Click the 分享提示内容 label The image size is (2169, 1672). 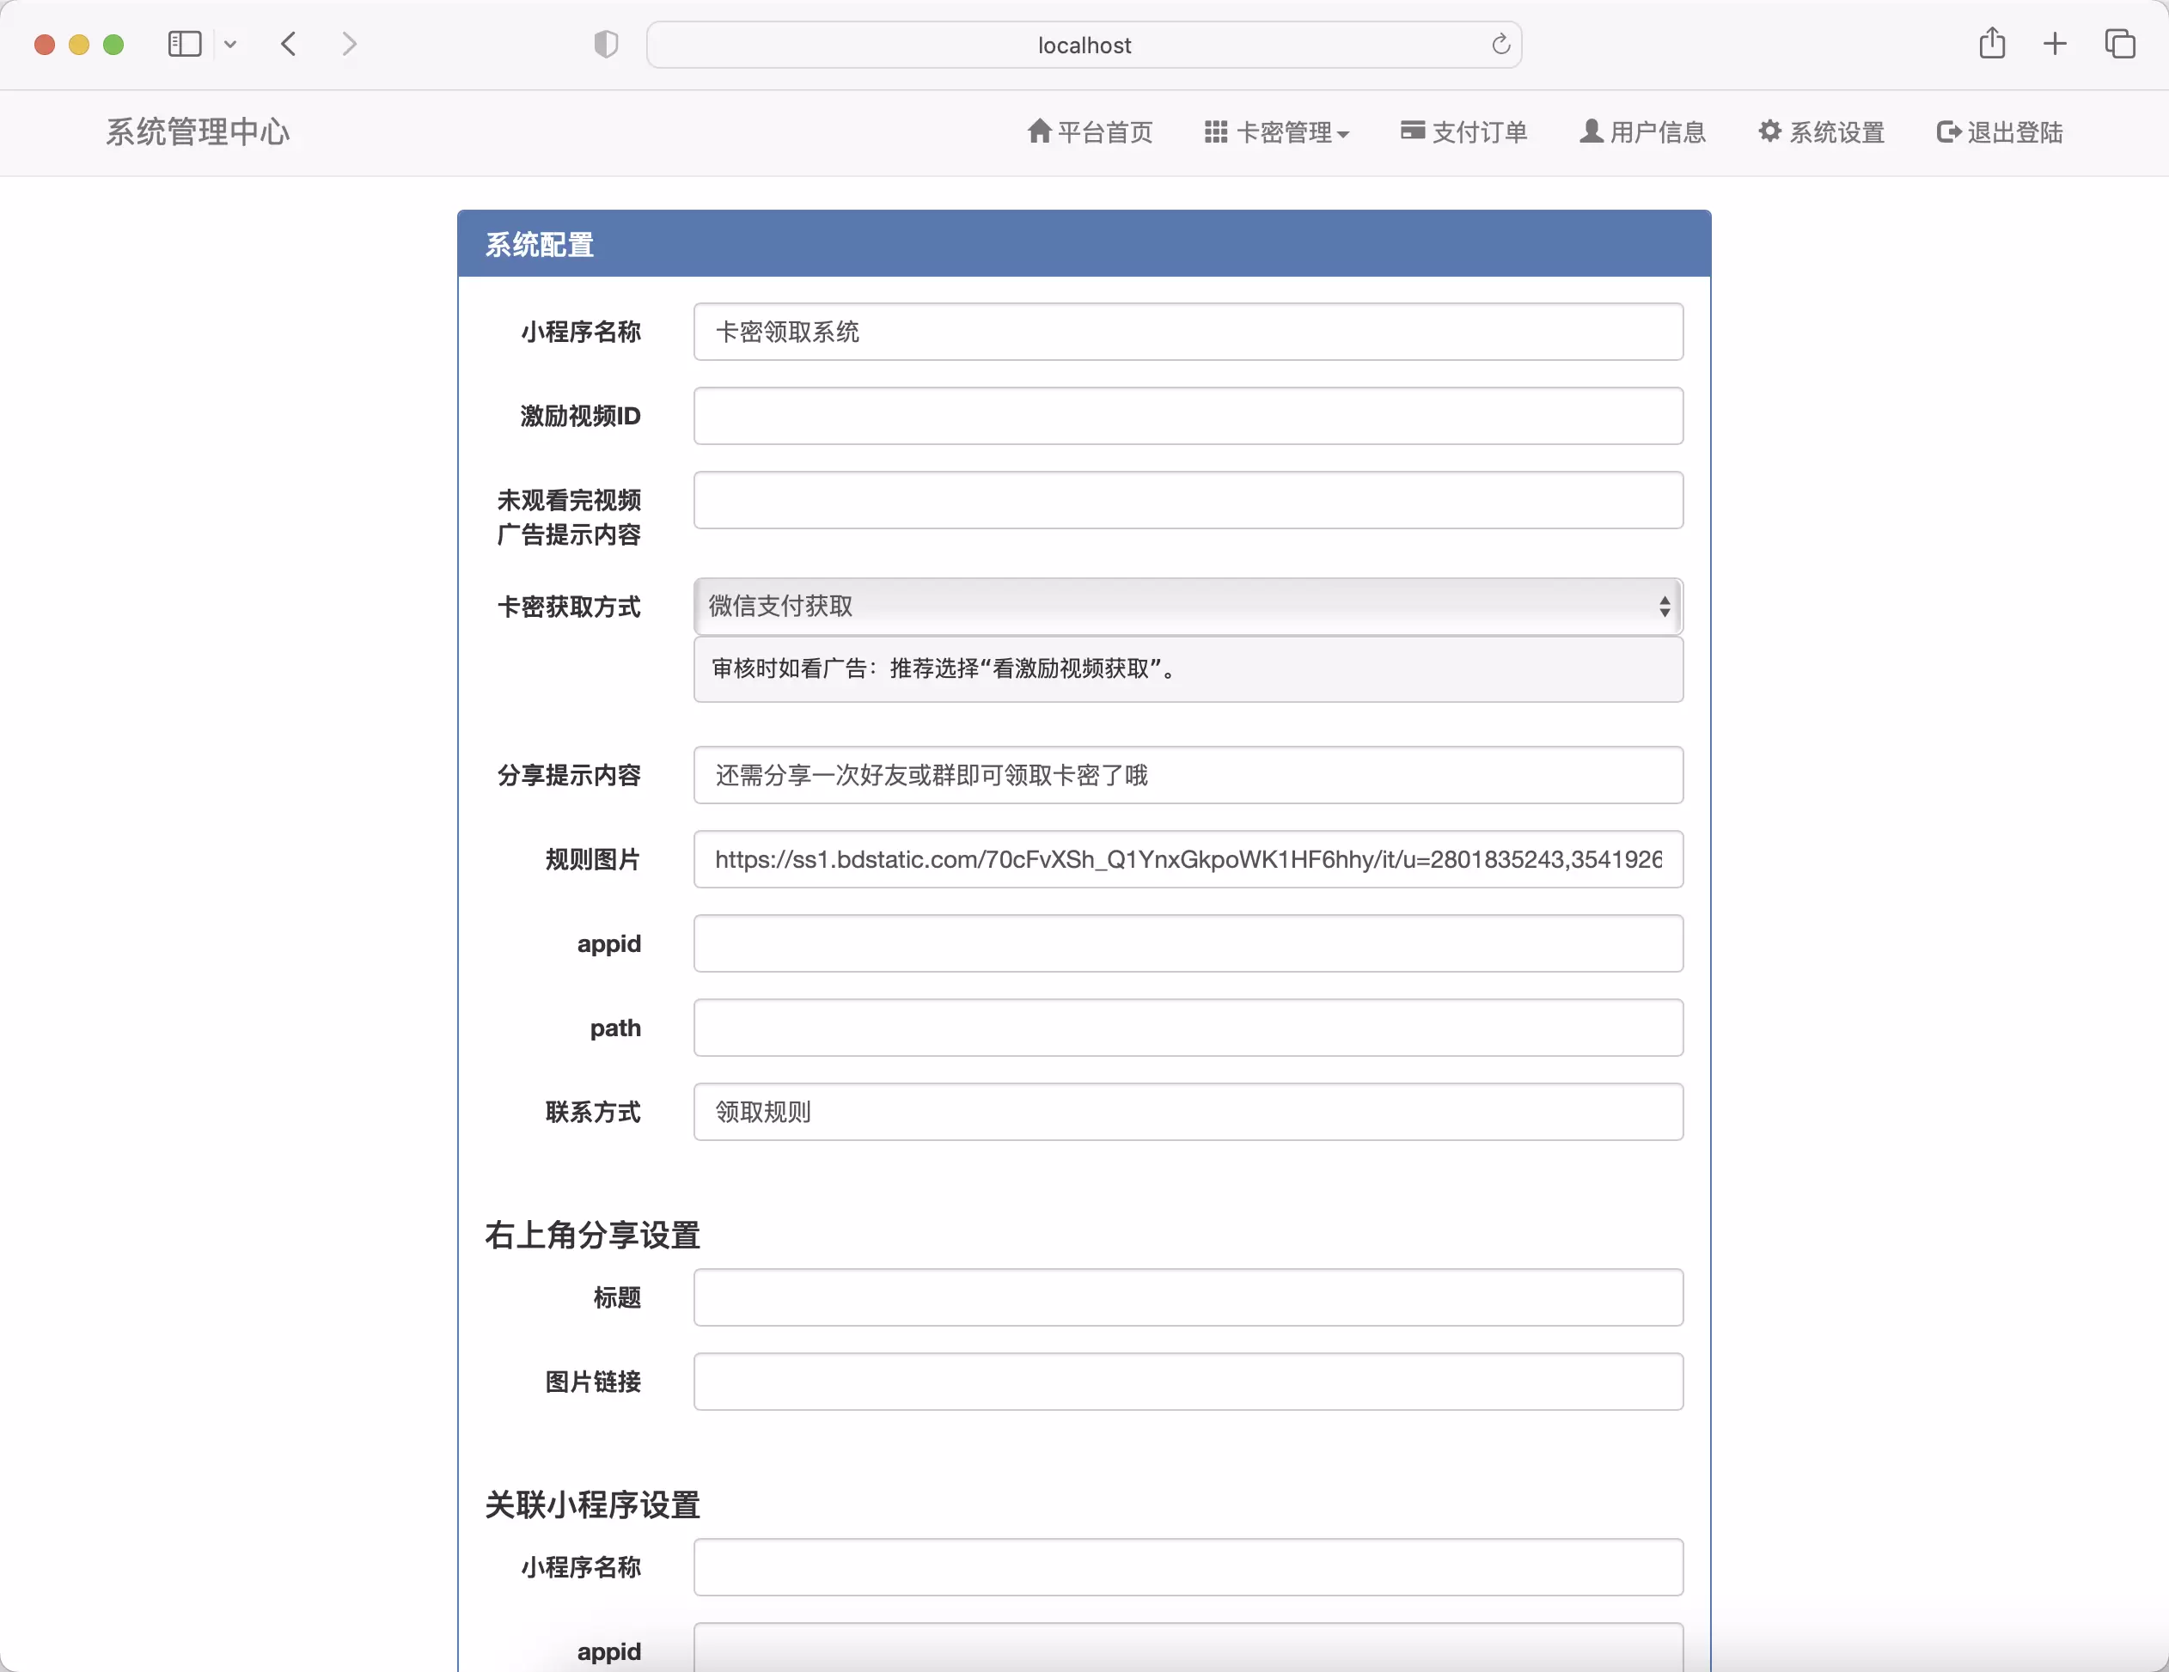pyautogui.click(x=569, y=776)
